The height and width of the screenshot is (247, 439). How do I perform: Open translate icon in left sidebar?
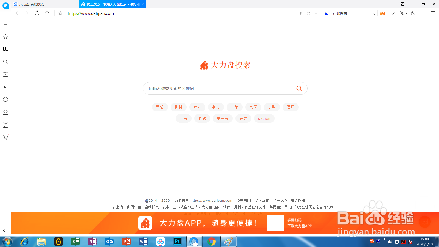tap(5, 125)
